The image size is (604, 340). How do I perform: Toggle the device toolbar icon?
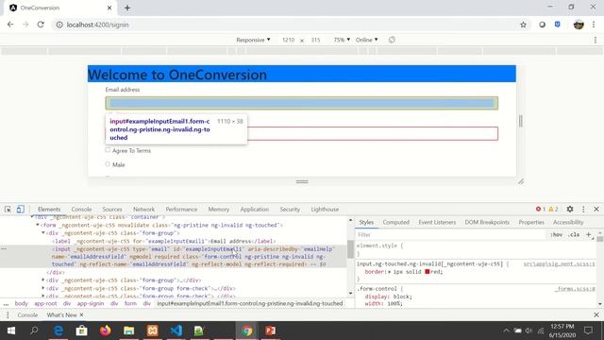(20, 209)
